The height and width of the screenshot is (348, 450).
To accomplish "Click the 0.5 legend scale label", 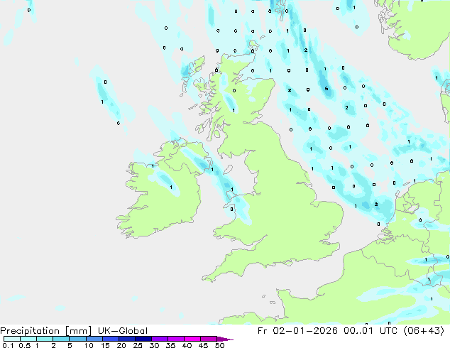I will pos(25,345).
